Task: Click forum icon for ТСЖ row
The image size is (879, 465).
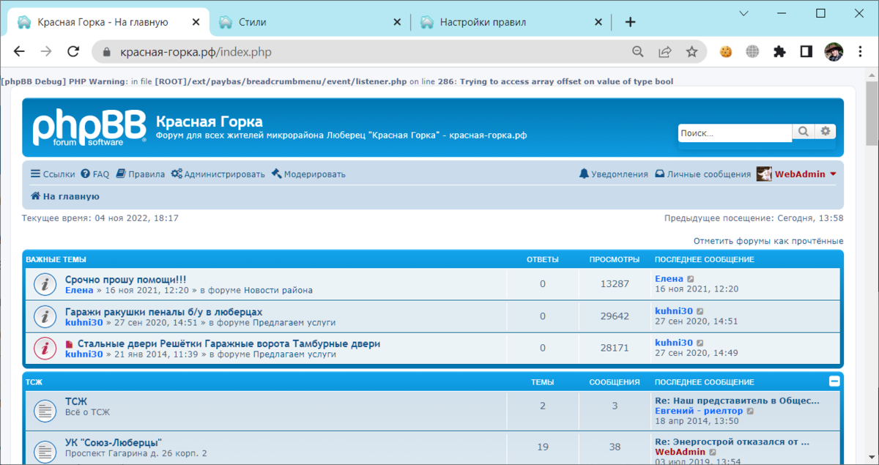Action: pos(45,412)
